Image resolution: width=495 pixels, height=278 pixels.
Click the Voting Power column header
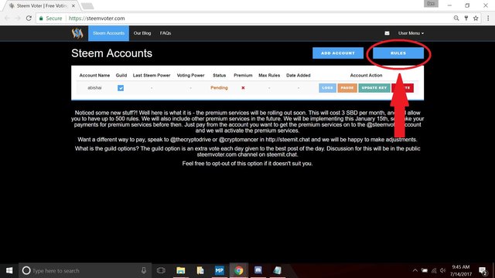(191, 76)
